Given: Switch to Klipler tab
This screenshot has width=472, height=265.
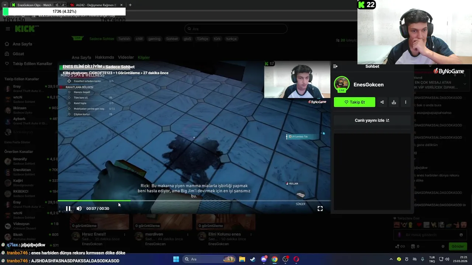Looking at the screenshot, I should click(144, 57).
